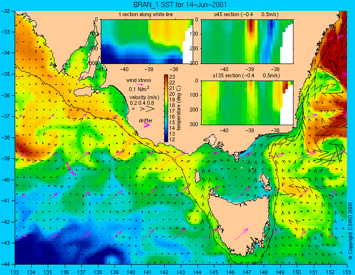Open the u135 section inset plot
355x275 pixels.
[247, 103]
